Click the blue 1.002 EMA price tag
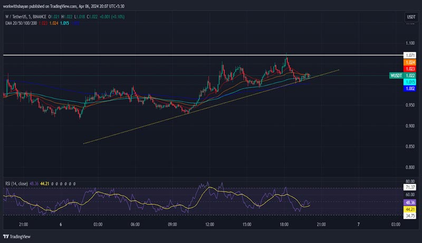 pos(410,88)
